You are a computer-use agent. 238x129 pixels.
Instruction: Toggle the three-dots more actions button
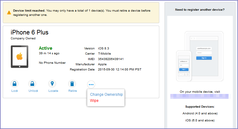tap(91, 84)
